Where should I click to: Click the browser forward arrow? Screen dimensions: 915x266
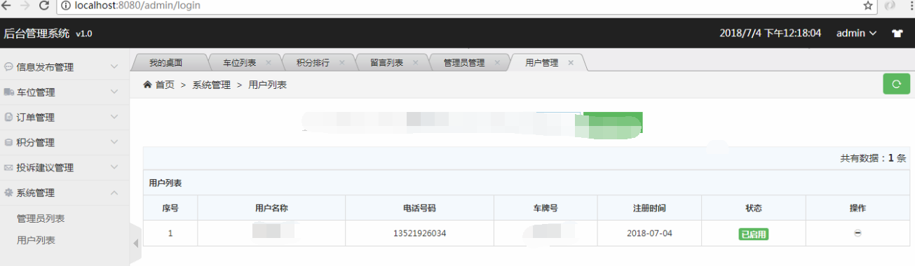pos(25,6)
